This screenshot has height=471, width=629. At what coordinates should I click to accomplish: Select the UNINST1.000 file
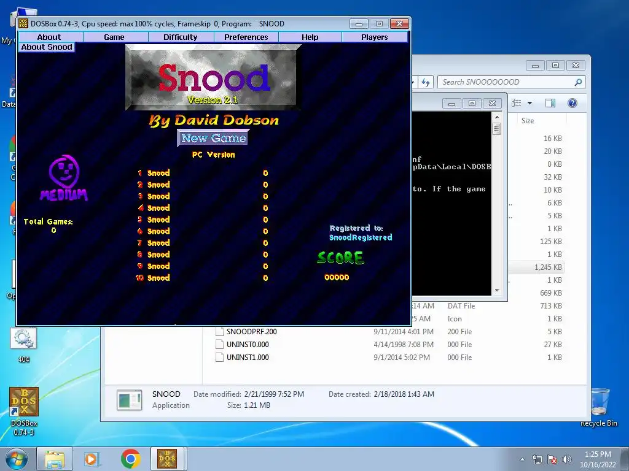click(x=248, y=358)
